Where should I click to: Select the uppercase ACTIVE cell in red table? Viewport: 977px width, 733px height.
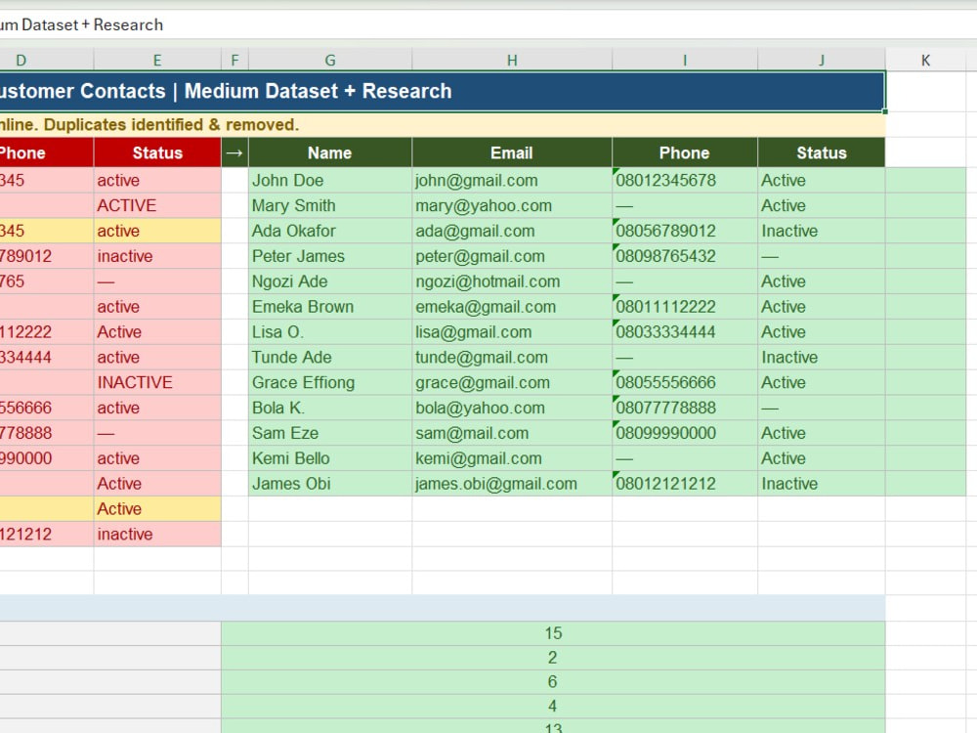[157, 205]
